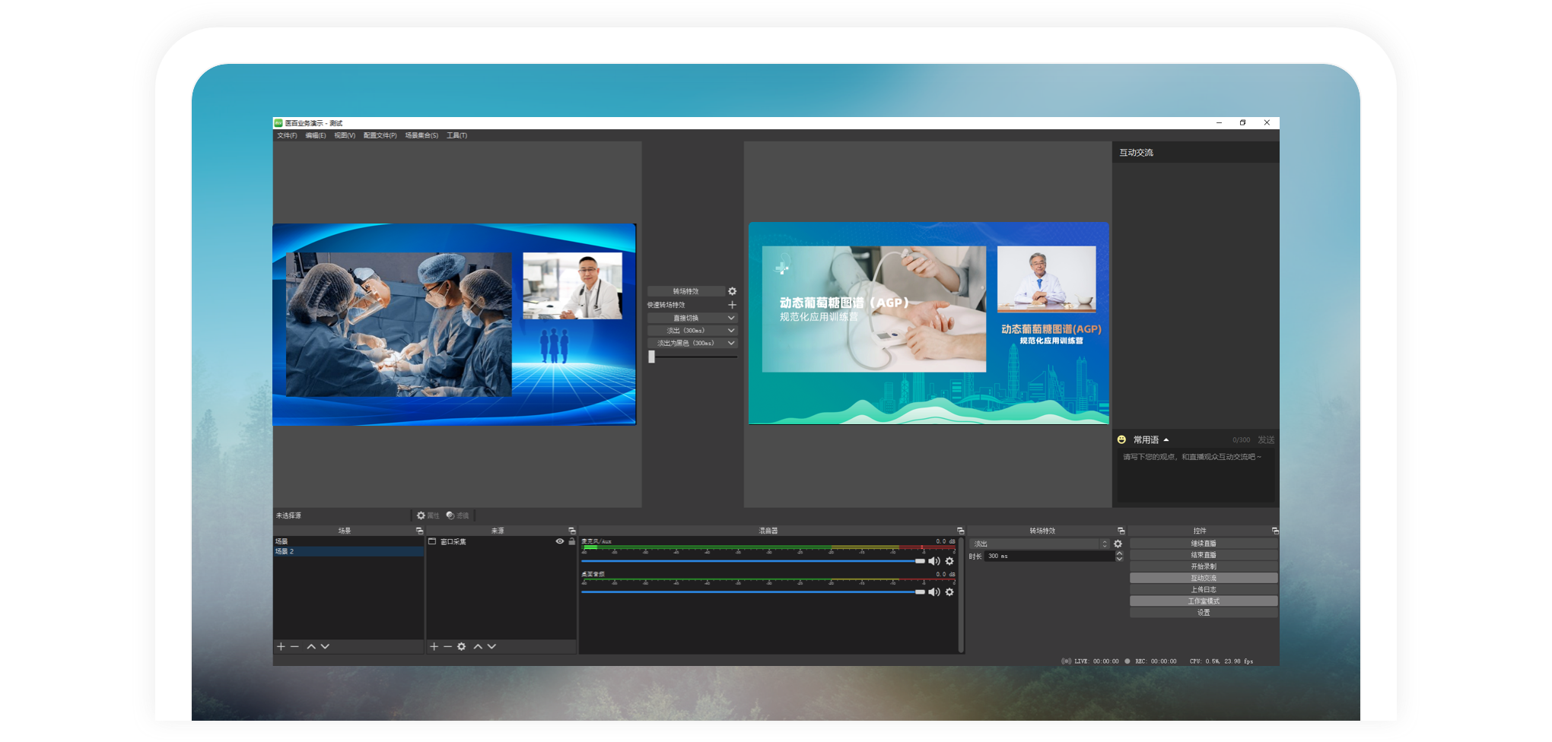Remove selected scene with minus icon
The image size is (1552, 742).
[x=294, y=646]
